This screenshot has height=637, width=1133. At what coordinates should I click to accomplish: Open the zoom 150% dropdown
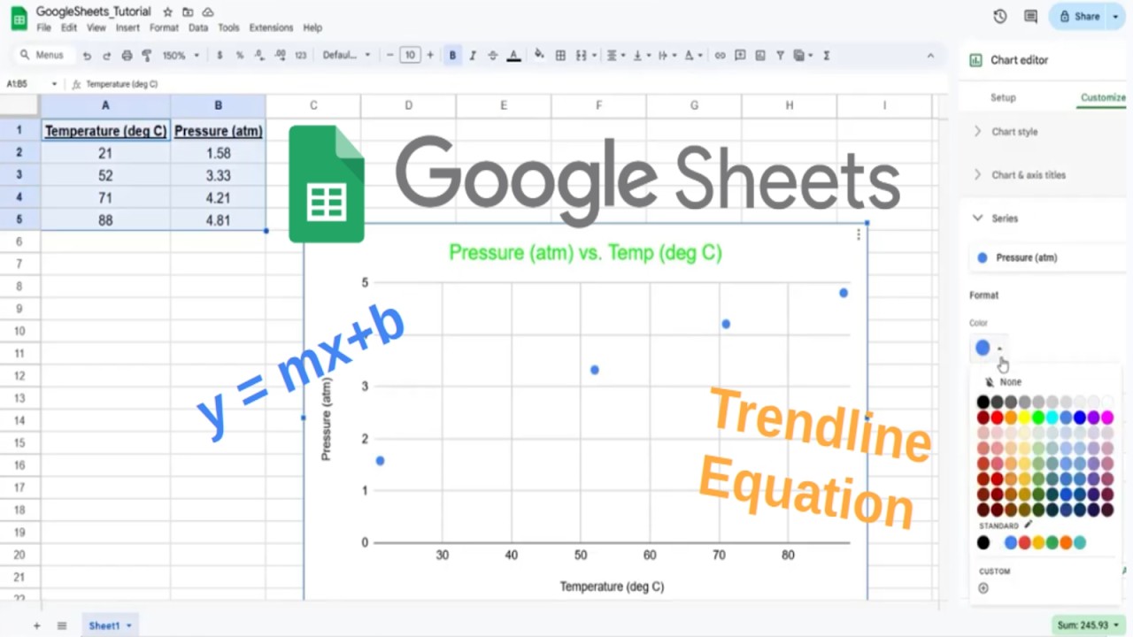point(181,55)
